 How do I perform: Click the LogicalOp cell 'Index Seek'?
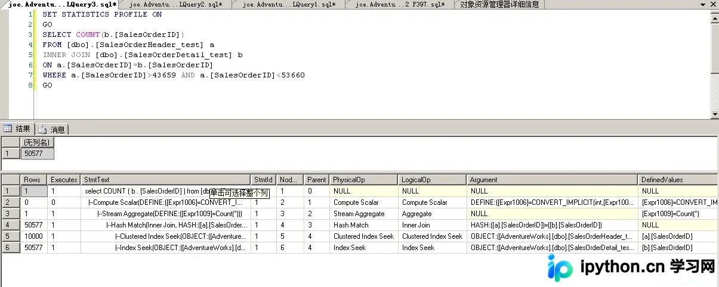432,248
